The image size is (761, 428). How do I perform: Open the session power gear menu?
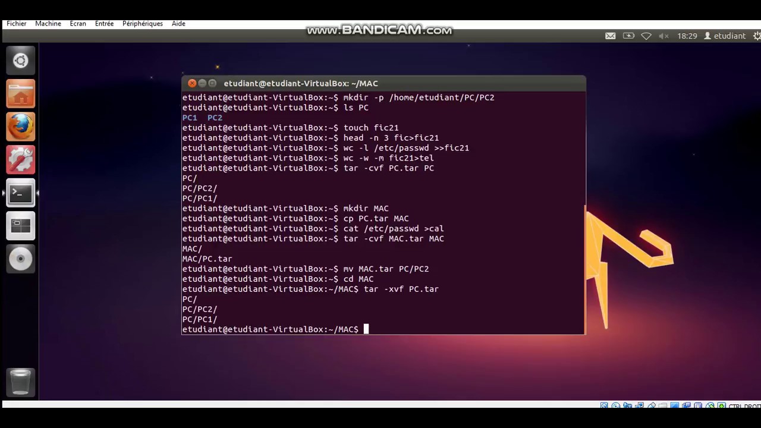[x=757, y=36]
